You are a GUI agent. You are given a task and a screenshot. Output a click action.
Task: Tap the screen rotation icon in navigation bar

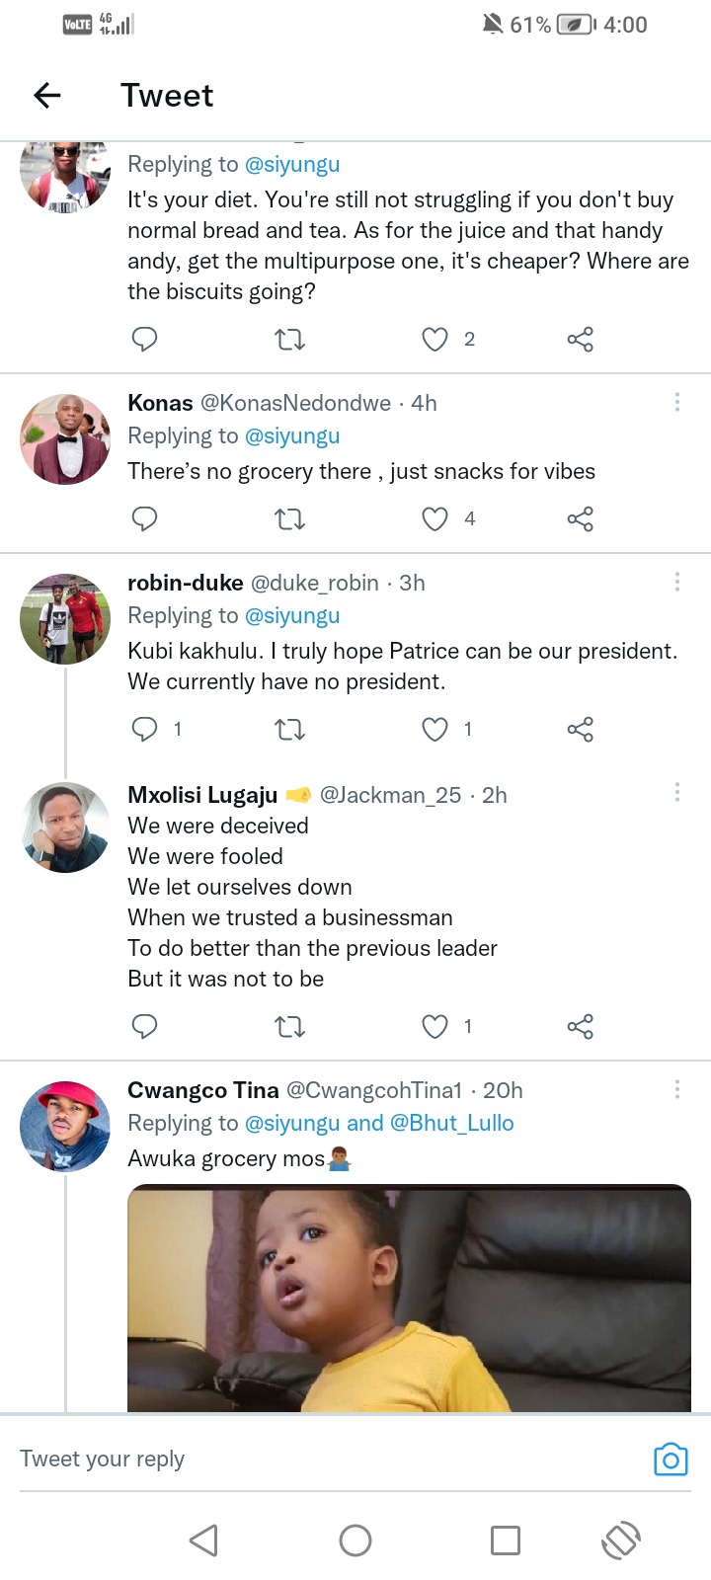click(x=621, y=1540)
